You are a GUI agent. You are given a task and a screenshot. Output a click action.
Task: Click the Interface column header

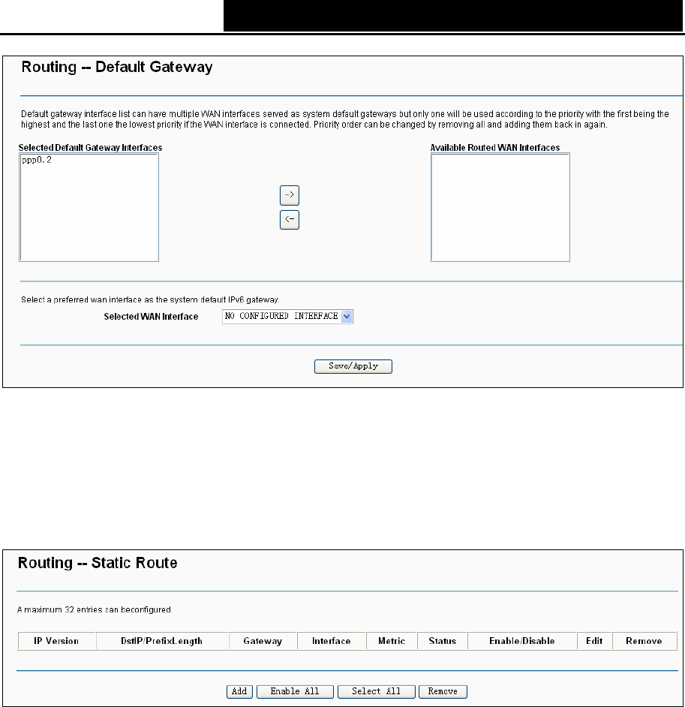point(332,641)
